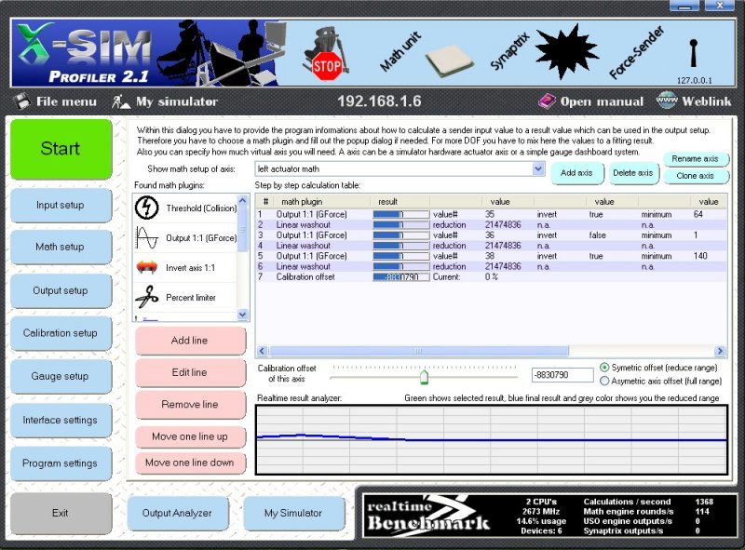
Task: Click the realtime Benchmark logo
Action: pos(427,516)
